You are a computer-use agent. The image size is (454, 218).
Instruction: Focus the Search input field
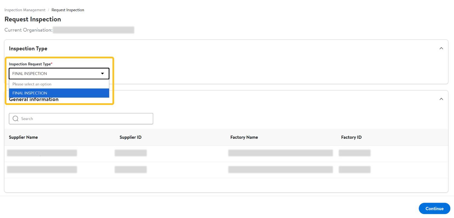(x=84, y=119)
